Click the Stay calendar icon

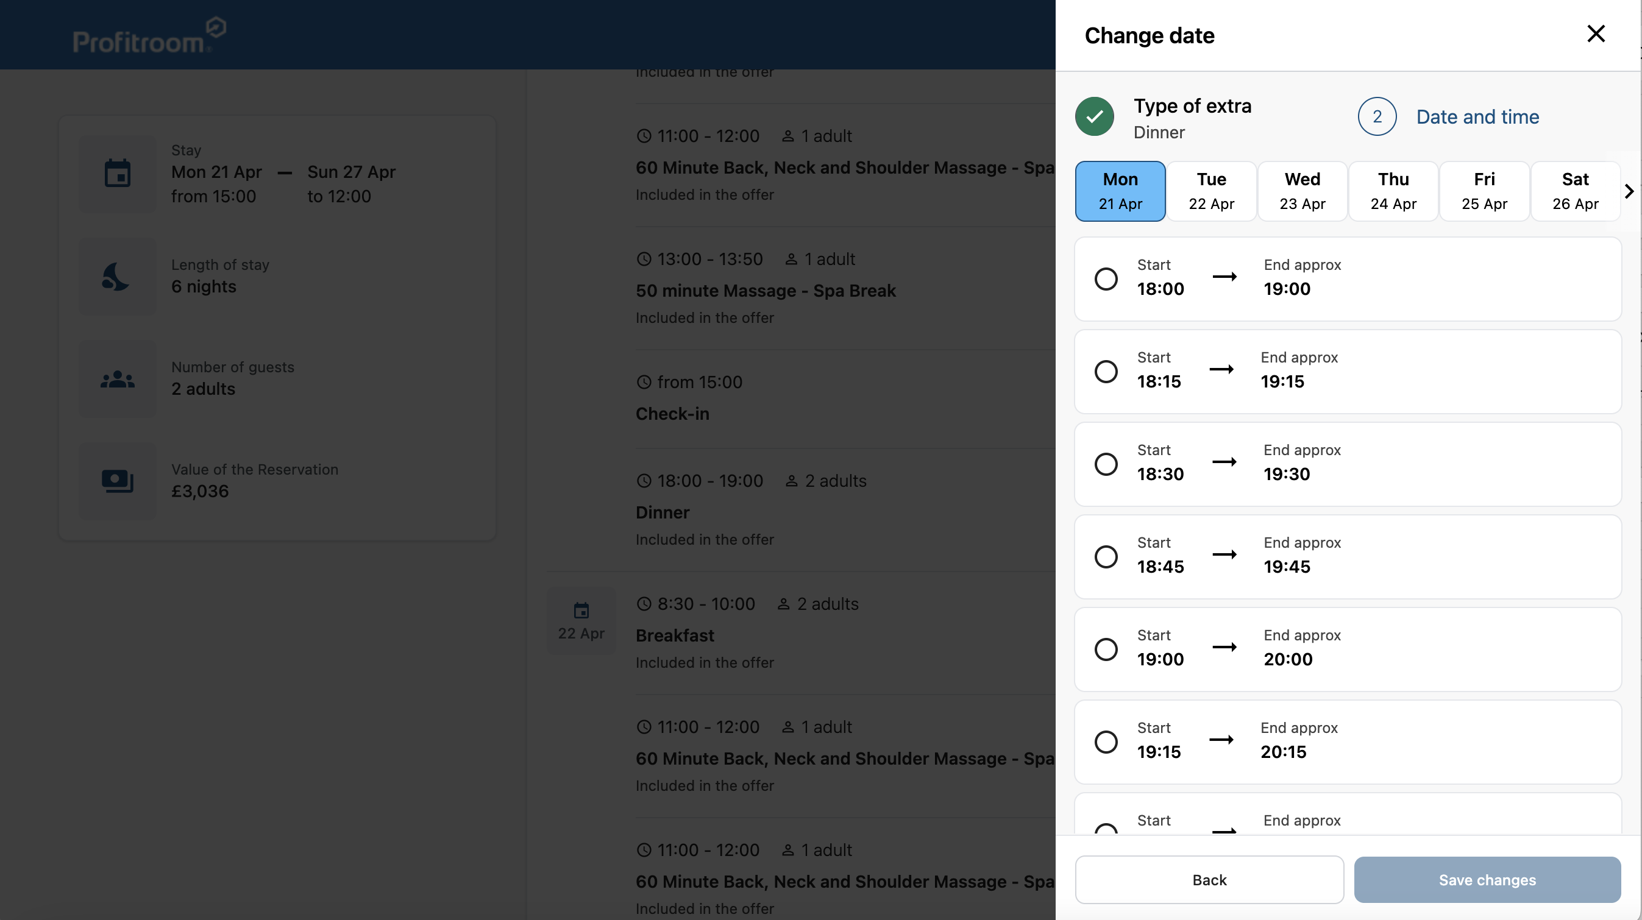(116, 174)
